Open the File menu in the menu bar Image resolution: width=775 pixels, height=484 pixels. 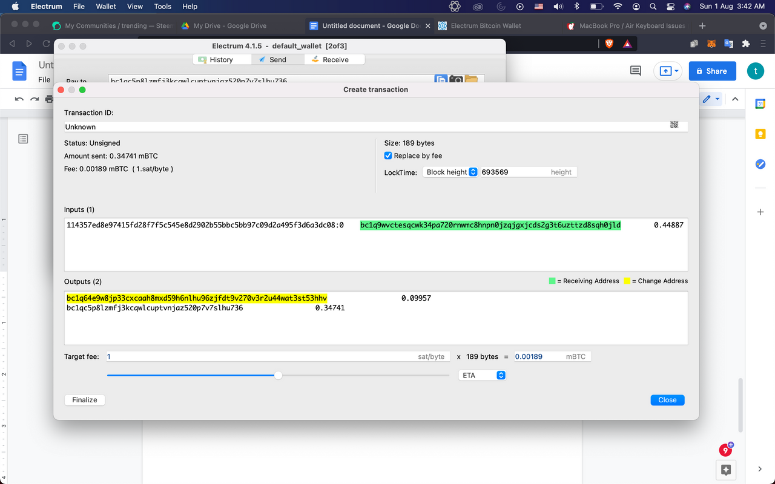(x=79, y=6)
